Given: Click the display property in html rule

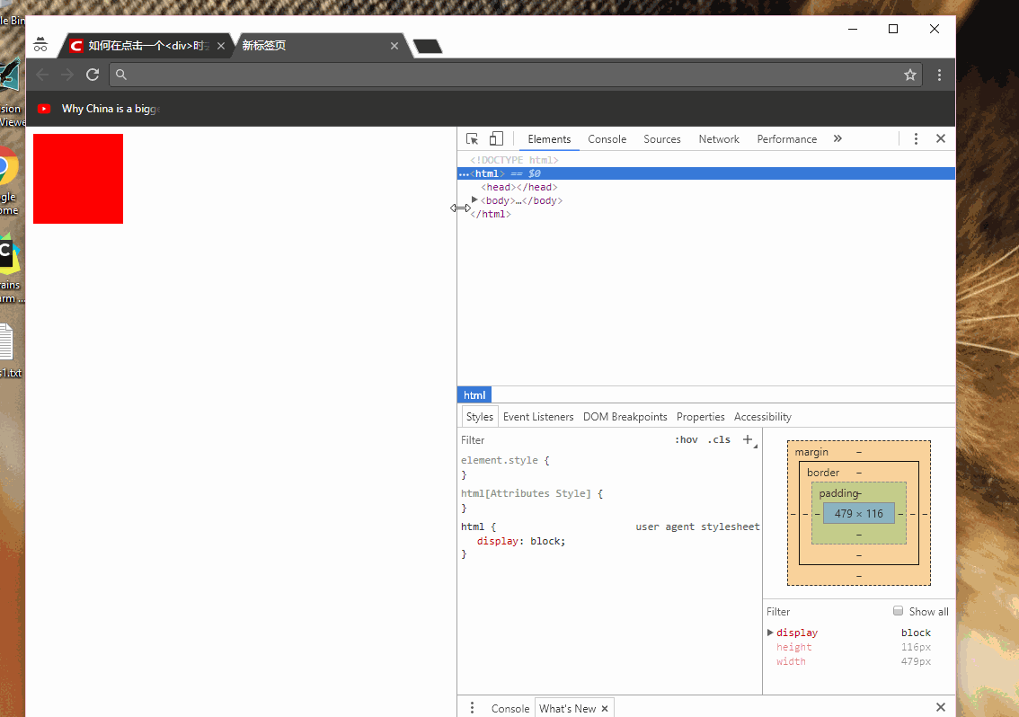Looking at the screenshot, I should click(497, 541).
